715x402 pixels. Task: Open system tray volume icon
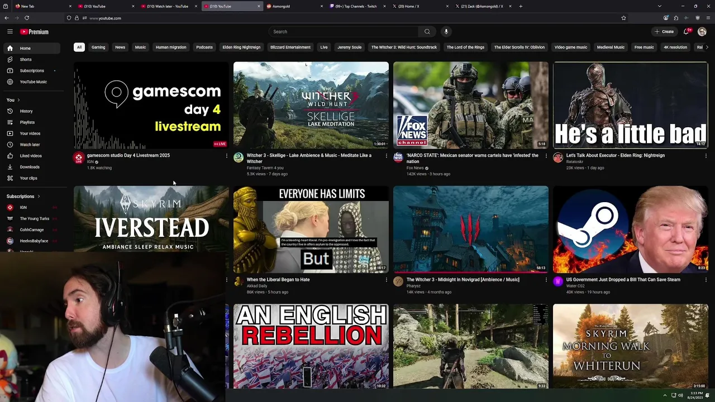pos(680,395)
